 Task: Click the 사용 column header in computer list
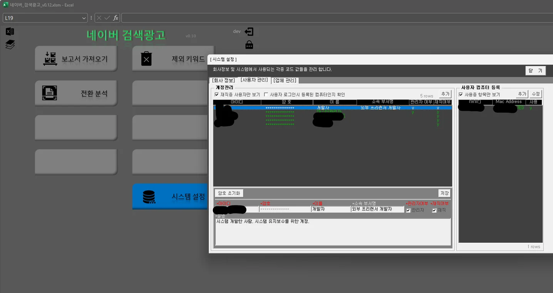coord(533,102)
